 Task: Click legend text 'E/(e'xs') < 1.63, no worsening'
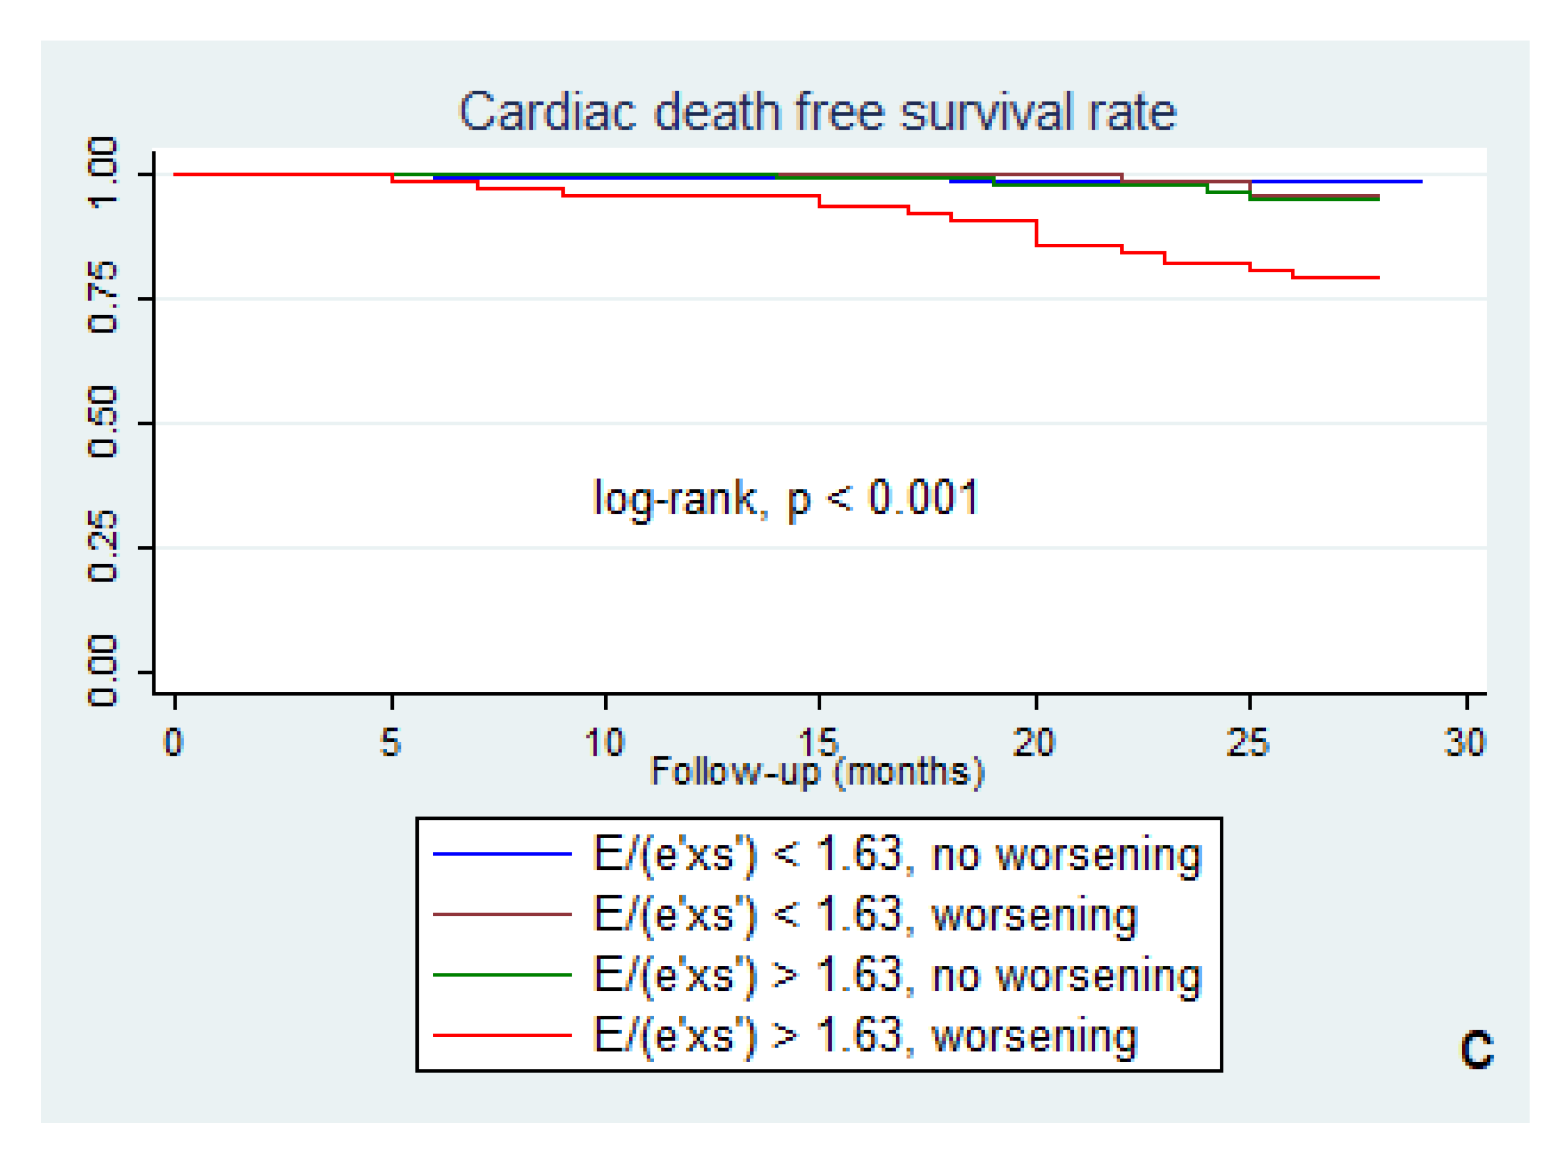coord(897,854)
